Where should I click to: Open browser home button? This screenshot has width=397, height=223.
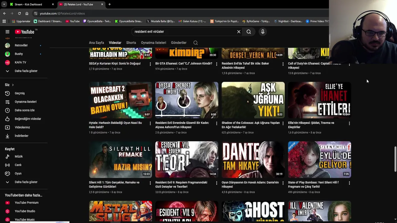click(27, 13)
